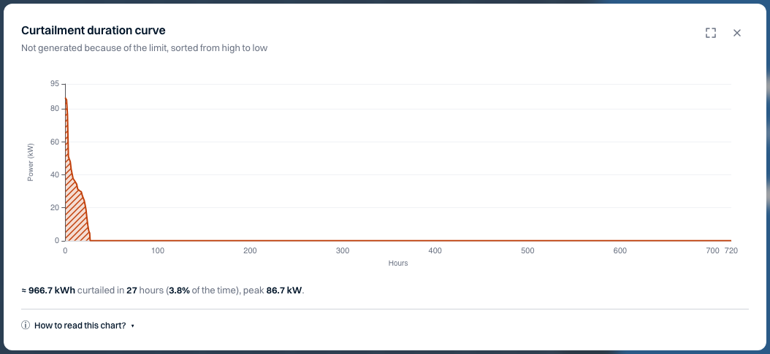770x354 pixels.
Task: Click the peak 86.7 kW summary value
Action: (284, 290)
